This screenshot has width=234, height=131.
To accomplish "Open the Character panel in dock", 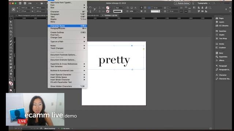I will (221, 75).
